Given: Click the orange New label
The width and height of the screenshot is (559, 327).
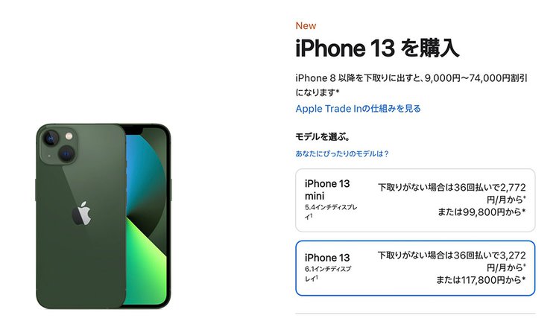Looking at the screenshot, I should point(306,25).
